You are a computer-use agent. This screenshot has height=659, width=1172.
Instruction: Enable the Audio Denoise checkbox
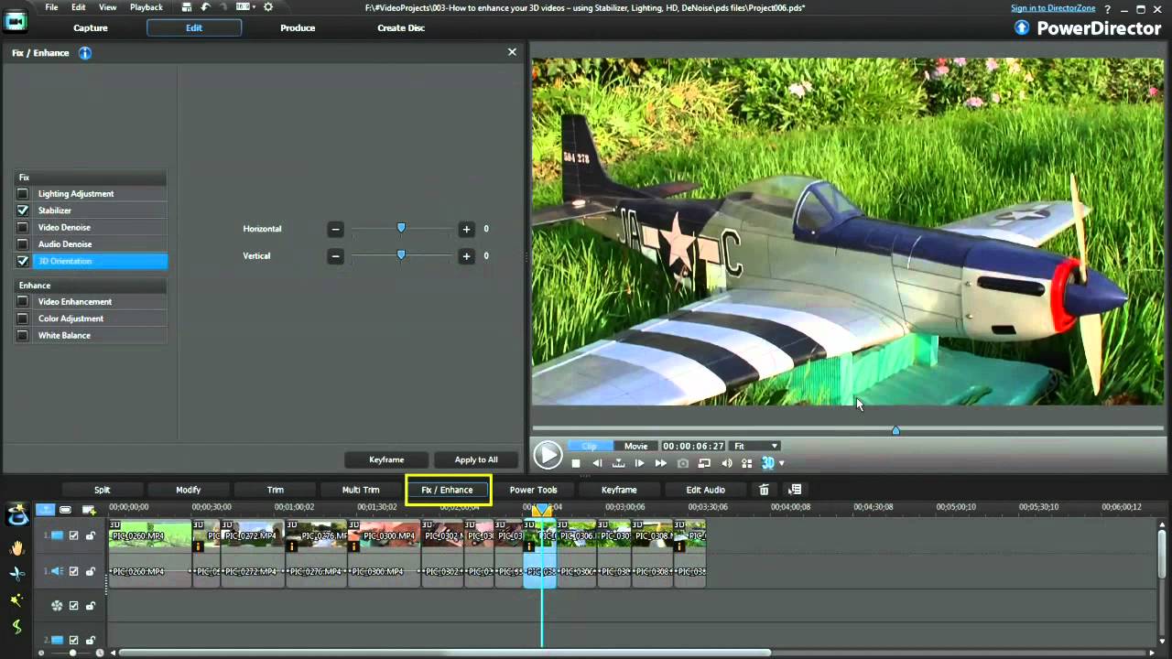click(x=23, y=244)
